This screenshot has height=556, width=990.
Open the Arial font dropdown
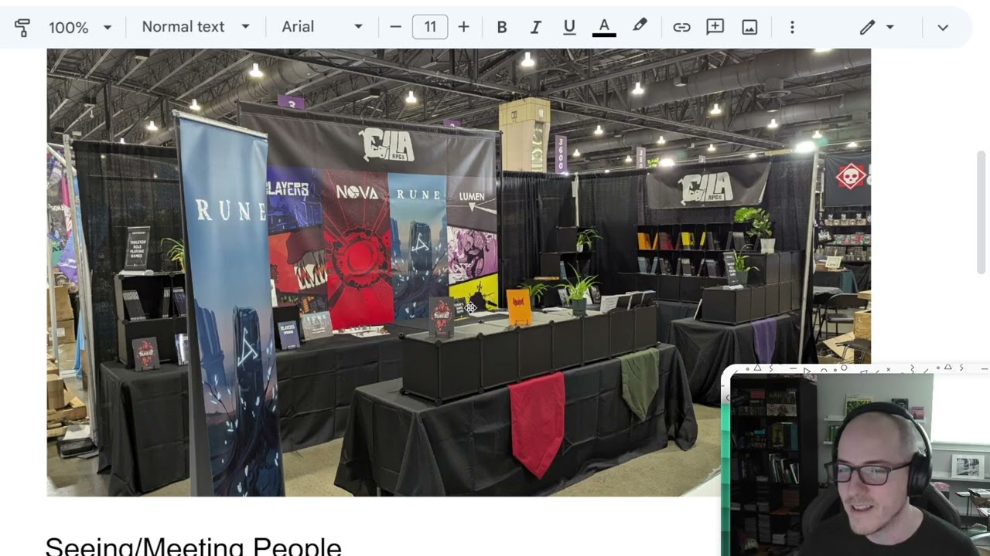pos(322,27)
